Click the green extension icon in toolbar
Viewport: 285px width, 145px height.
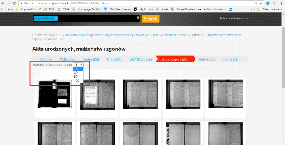(x=268, y=3)
